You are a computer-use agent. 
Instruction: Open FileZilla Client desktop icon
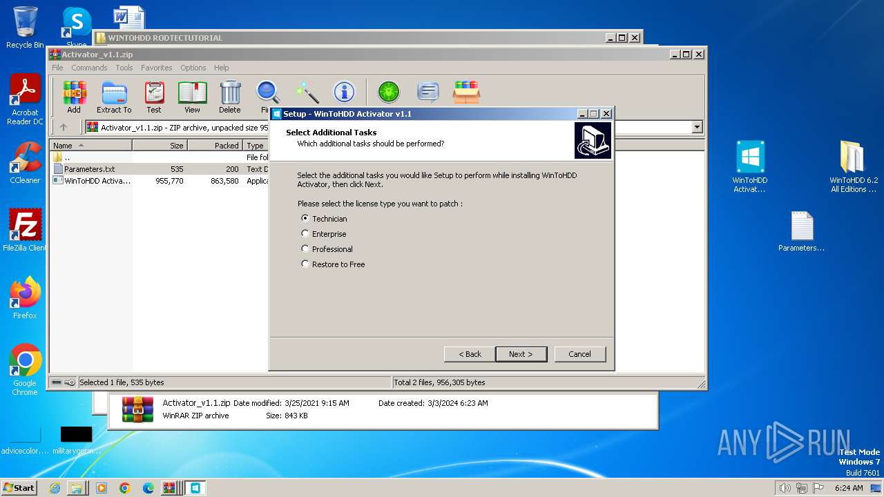coord(25,231)
